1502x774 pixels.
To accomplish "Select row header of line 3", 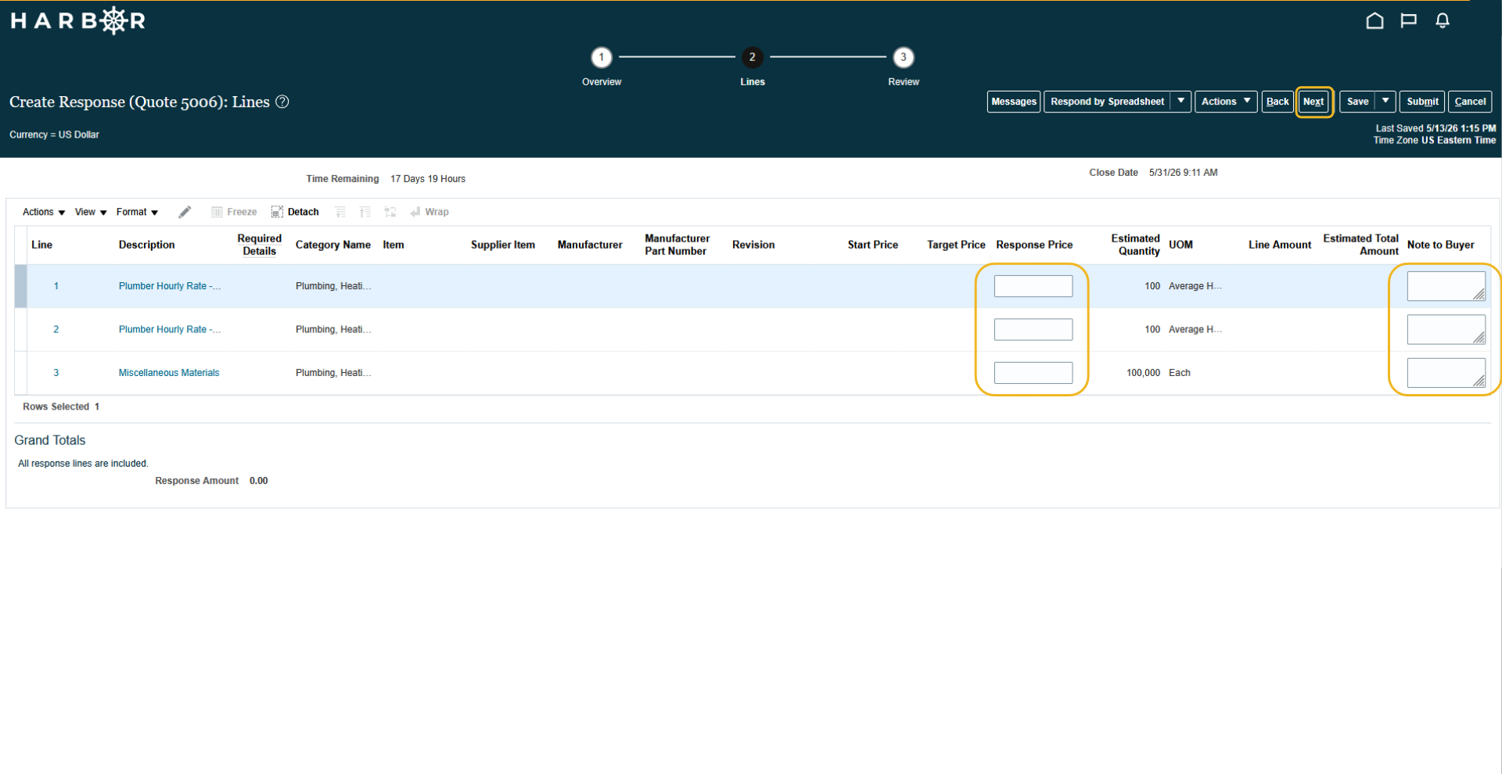I will tap(21, 373).
